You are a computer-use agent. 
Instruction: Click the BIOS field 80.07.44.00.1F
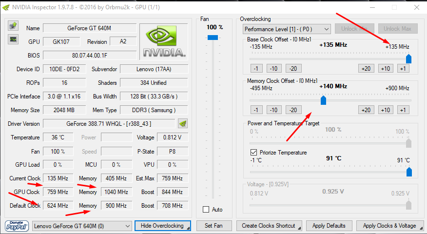90,55
